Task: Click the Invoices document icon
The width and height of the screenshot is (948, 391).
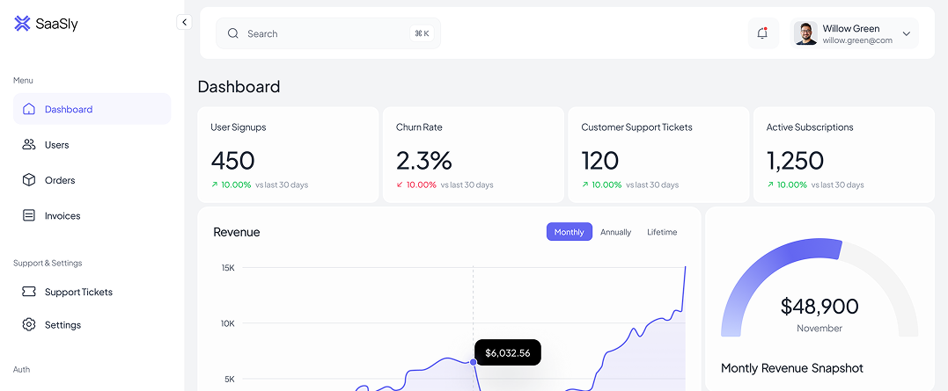Action: pyautogui.click(x=29, y=215)
